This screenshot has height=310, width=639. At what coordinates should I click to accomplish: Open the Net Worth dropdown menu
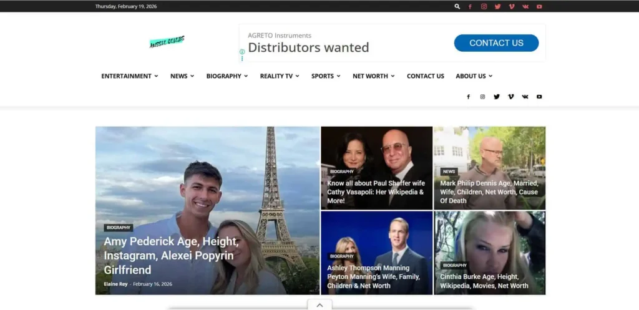(373, 76)
